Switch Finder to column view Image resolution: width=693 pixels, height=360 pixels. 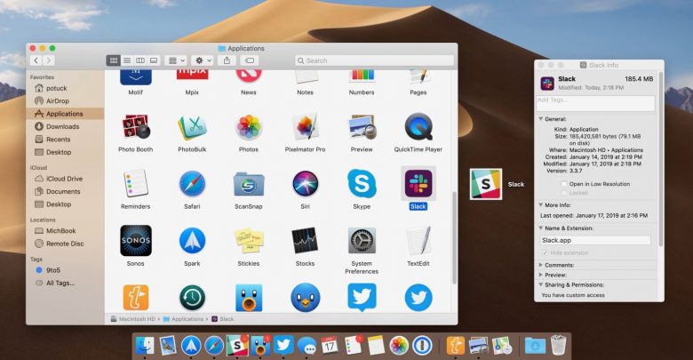[x=140, y=60]
